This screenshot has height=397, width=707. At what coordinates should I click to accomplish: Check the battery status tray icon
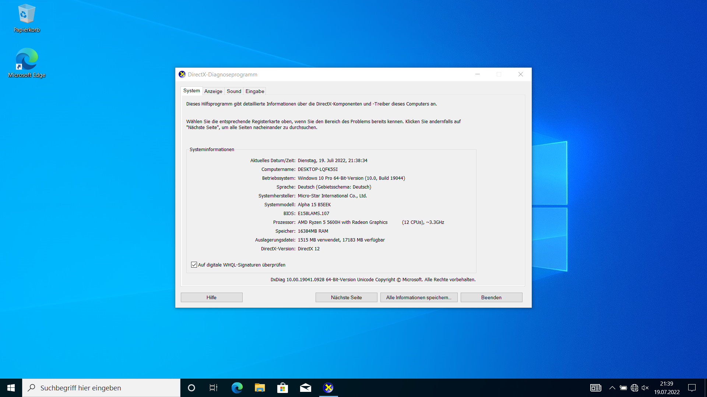pos(623,387)
